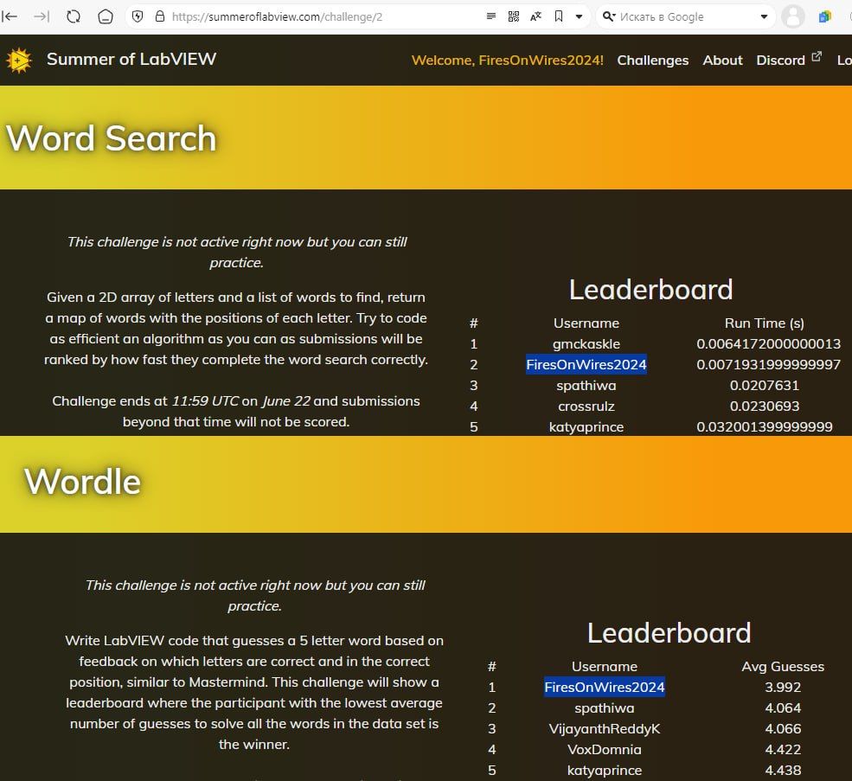Open the Summer of LabVIEW home link

131,59
